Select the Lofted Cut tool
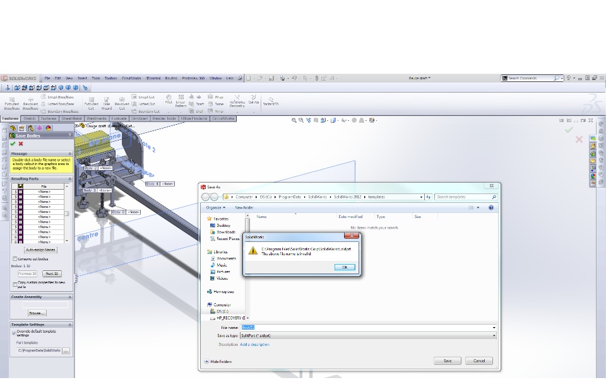606x380 pixels. (143, 104)
